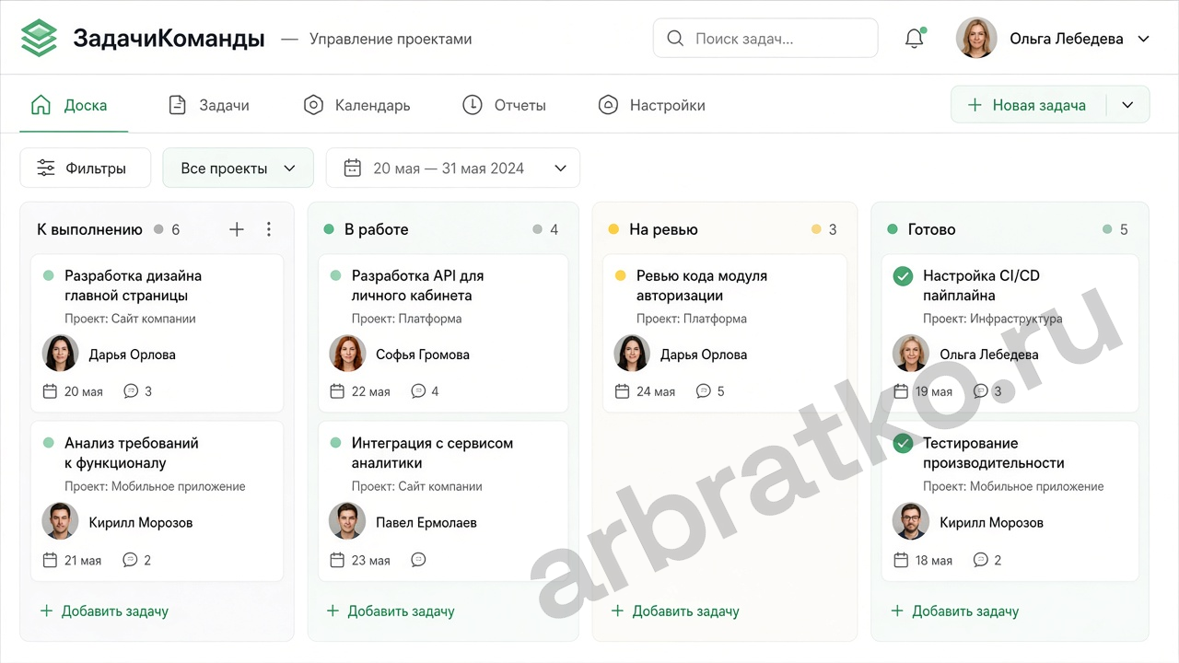
Task: Click Добавить задачу in В работе column
Action: click(391, 611)
